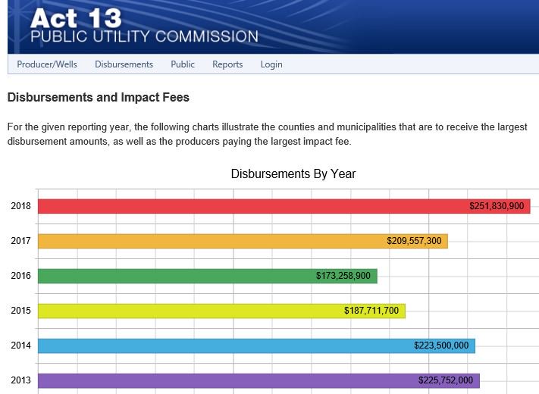539x394 pixels.
Task: Click the 2018 year axis label
Action: (x=21, y=206)
